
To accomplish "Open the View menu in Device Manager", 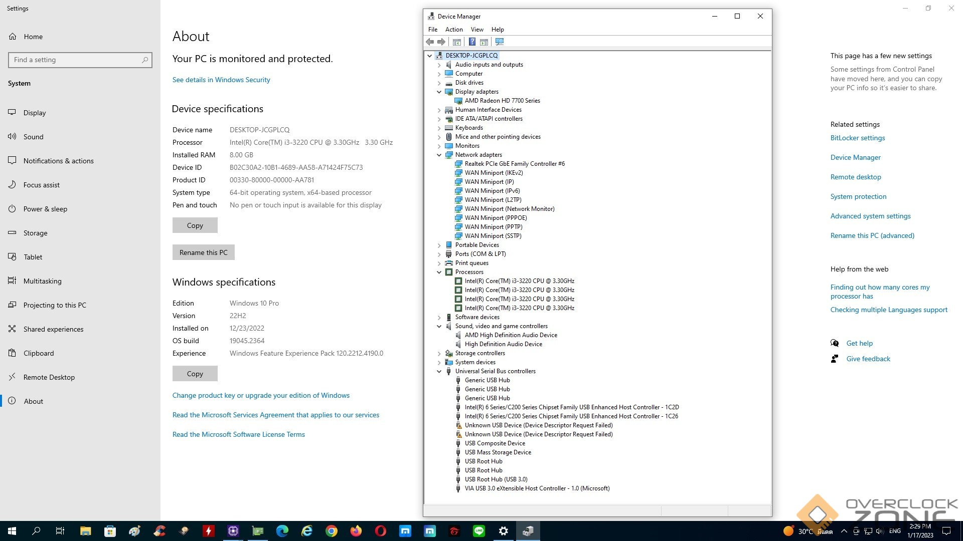I will (476, 30).
